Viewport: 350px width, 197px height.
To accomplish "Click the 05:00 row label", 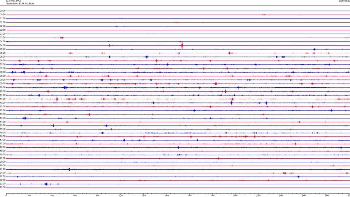I will 3,49.
